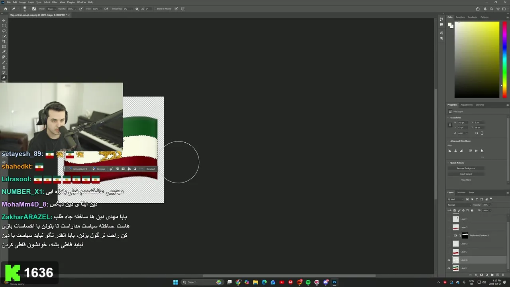The width and height of the screenshot is (510, 287).
Task: Pick a color in the color field
Action: click(477, 59)
